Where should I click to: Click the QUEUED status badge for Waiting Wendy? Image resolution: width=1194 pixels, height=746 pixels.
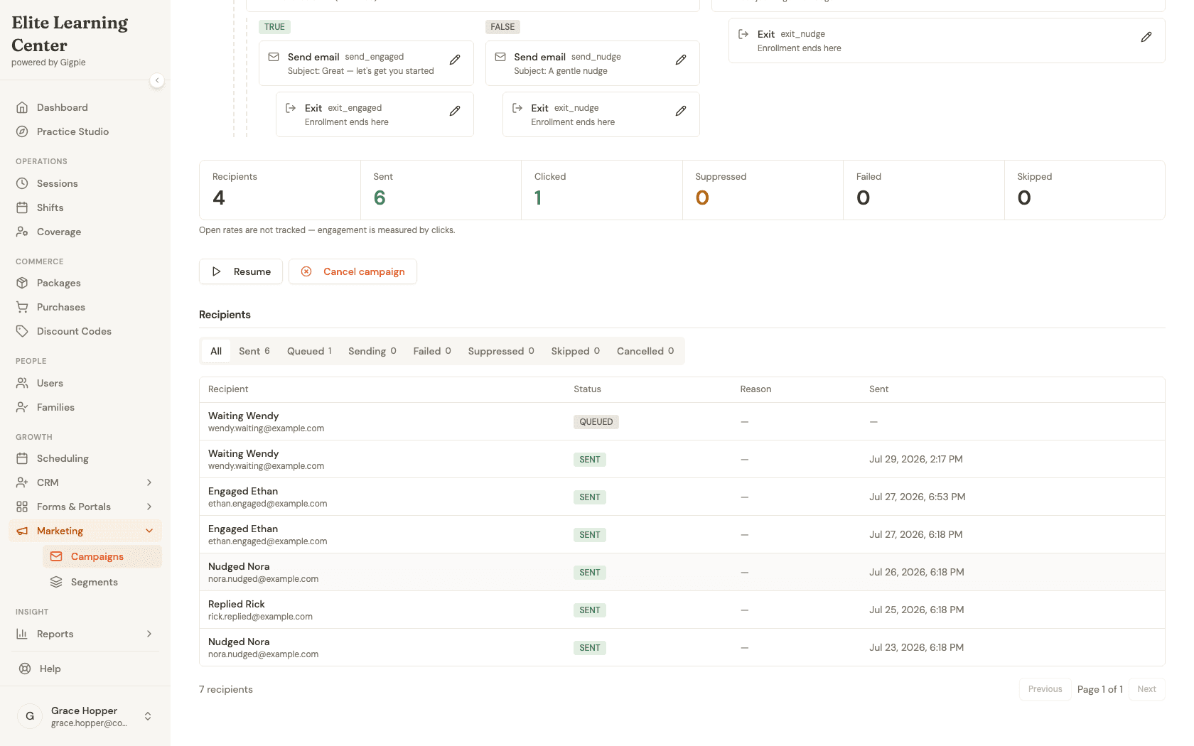[596, 422]
